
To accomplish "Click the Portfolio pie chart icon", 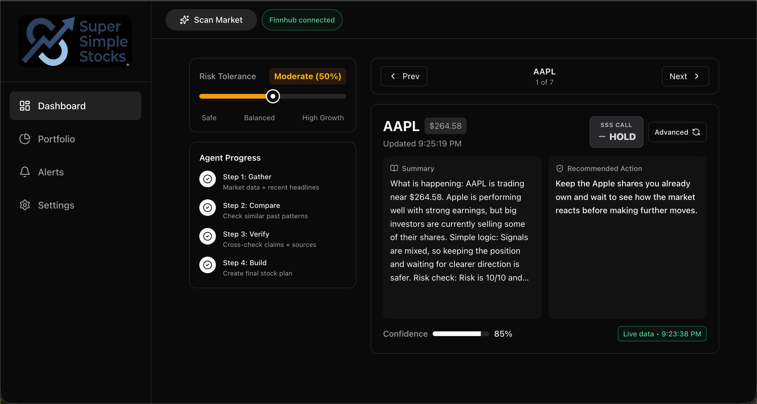I will 25,139.
